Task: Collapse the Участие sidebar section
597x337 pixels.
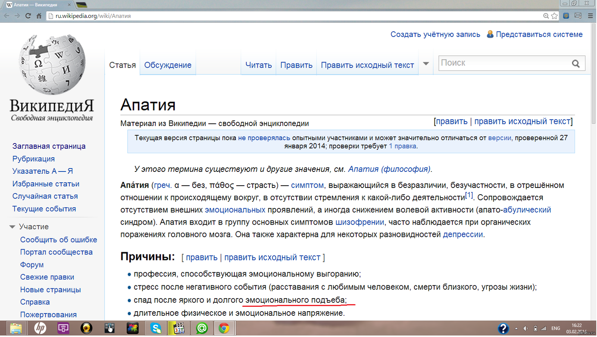Action: pyautogui.click(x=12, y=227)
